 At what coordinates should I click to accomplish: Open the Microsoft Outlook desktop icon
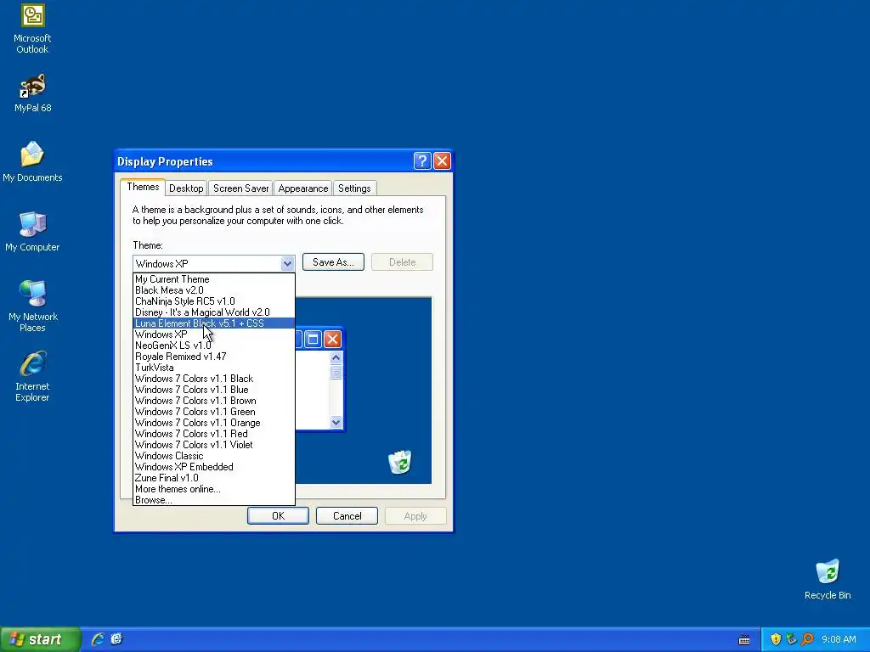click(x=32, y=28)
